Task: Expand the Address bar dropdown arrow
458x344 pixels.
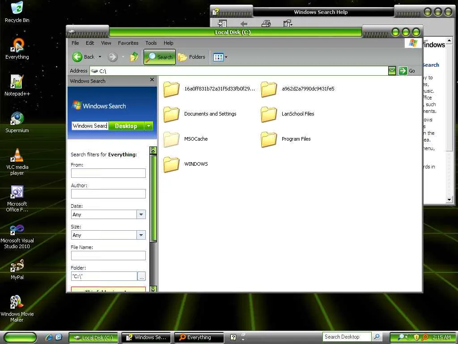Action: coord(392,71)
